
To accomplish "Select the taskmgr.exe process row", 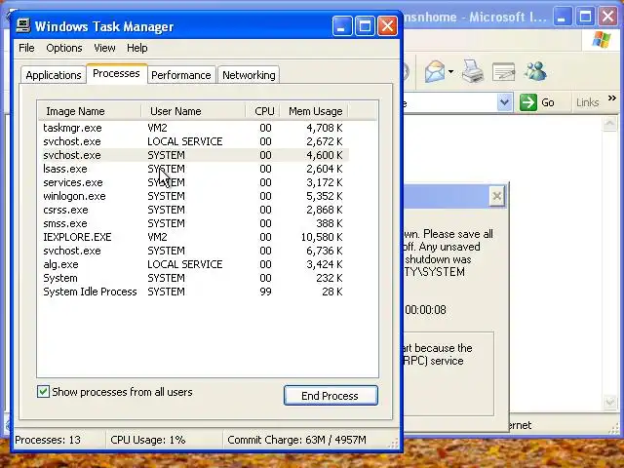I will [193, 128].
